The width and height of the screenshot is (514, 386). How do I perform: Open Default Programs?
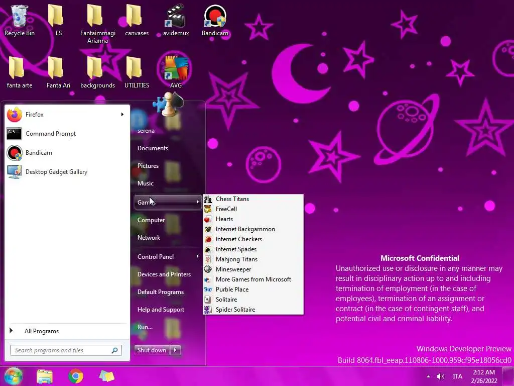[160, 292]
